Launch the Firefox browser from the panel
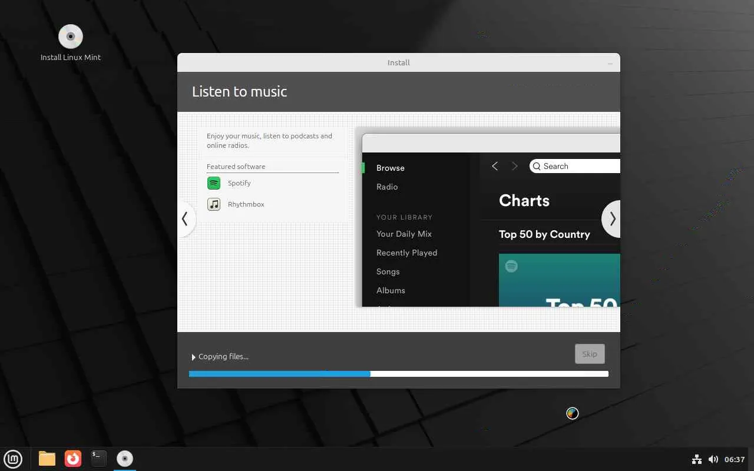The image size is (754, 471). pyautogui.click(x=73, y=459)
